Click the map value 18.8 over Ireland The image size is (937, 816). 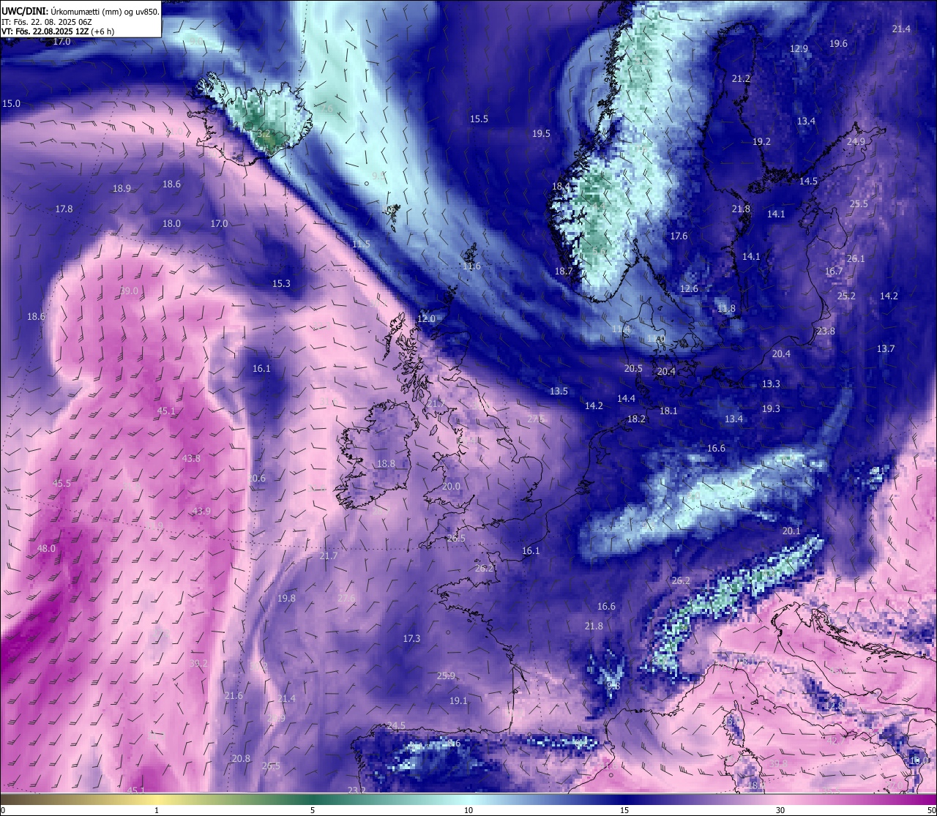click(386, 464)
